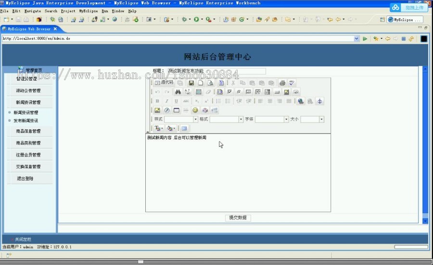Toggle center text alignment
The image size is (433, 265).
pos(270,101)
